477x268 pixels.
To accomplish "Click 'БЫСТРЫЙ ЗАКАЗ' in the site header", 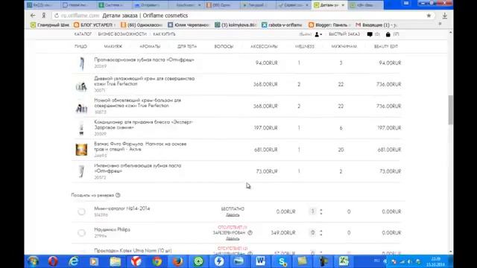I will pos(344,34).
